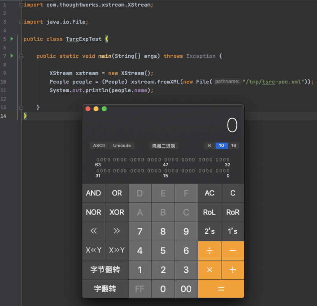Viewport: 317px width, 306px height.
Task: Select decimal base 10
Action: [x=222, y=146]
